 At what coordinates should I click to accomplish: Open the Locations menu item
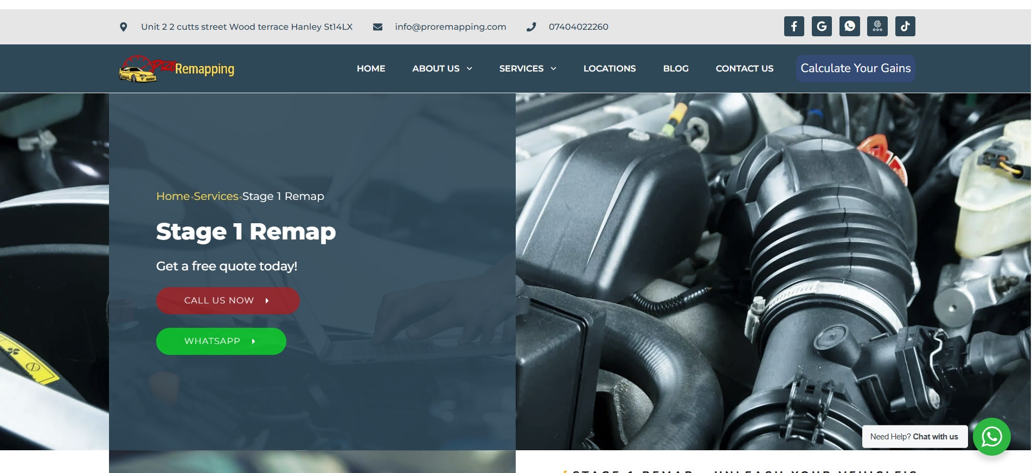pos(609,68)
